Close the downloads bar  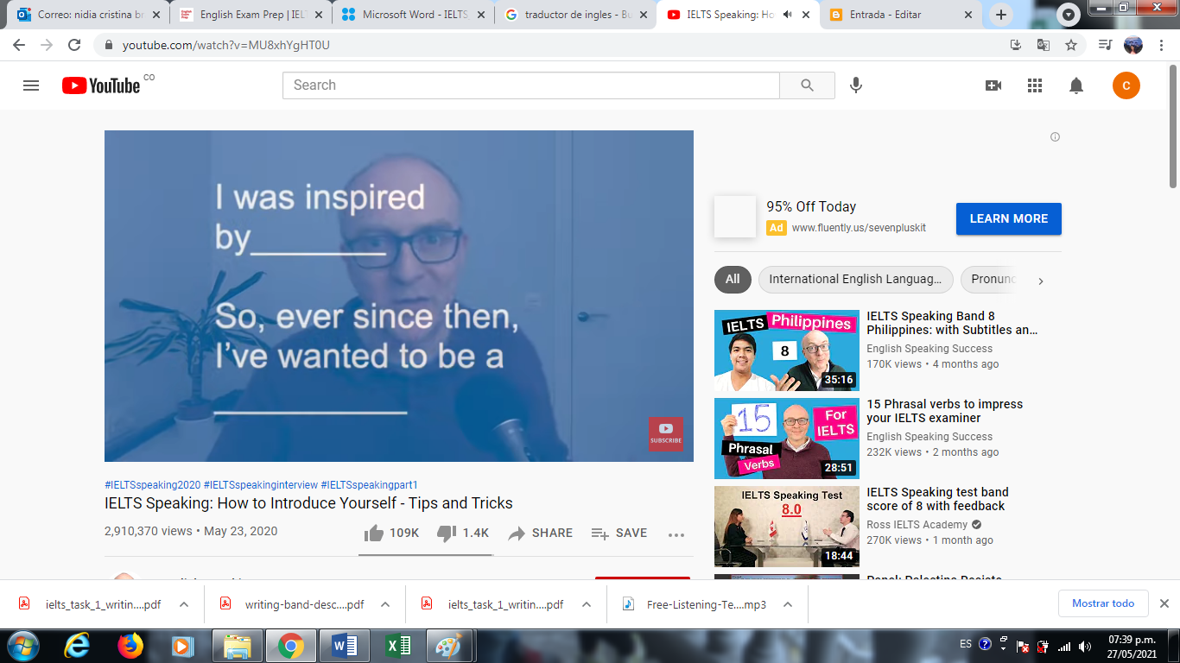1164,603
